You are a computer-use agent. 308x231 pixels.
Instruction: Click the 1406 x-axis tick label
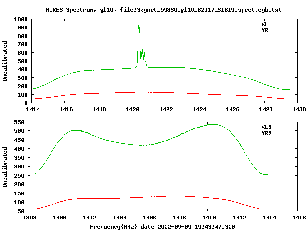tap(149, 218)
